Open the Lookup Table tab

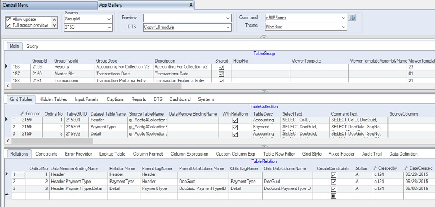tap(112, 154)
